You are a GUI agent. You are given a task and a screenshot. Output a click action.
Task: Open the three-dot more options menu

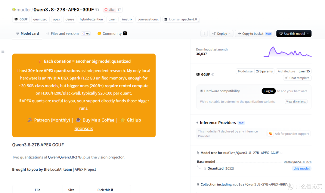coord(204,34)
